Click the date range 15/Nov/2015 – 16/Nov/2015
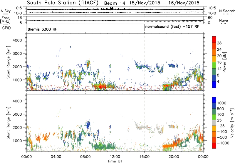 (x=164, y=3)
